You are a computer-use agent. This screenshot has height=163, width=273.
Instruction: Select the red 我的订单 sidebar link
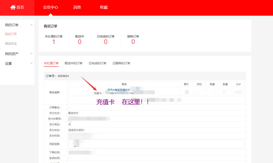tap(11, 34)
